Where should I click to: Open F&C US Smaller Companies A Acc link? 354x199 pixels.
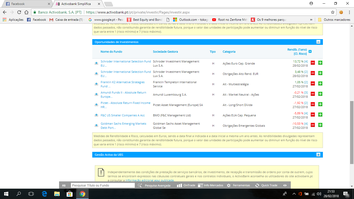click(x=123, y=115)
